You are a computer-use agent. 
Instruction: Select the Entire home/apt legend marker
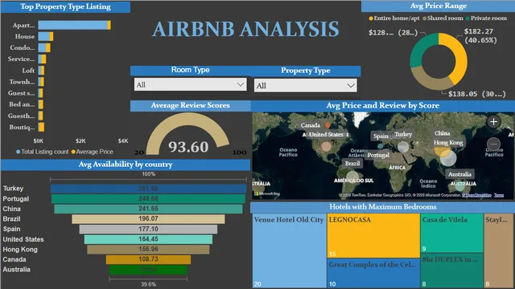pyautogui.click(x=371, y=18)
